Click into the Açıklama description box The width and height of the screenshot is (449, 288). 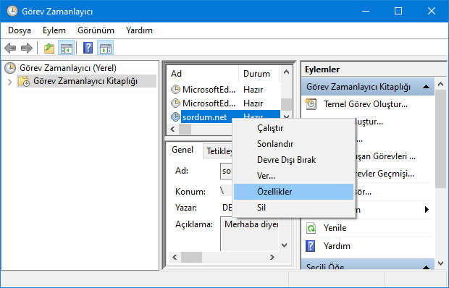pos(249,234)
